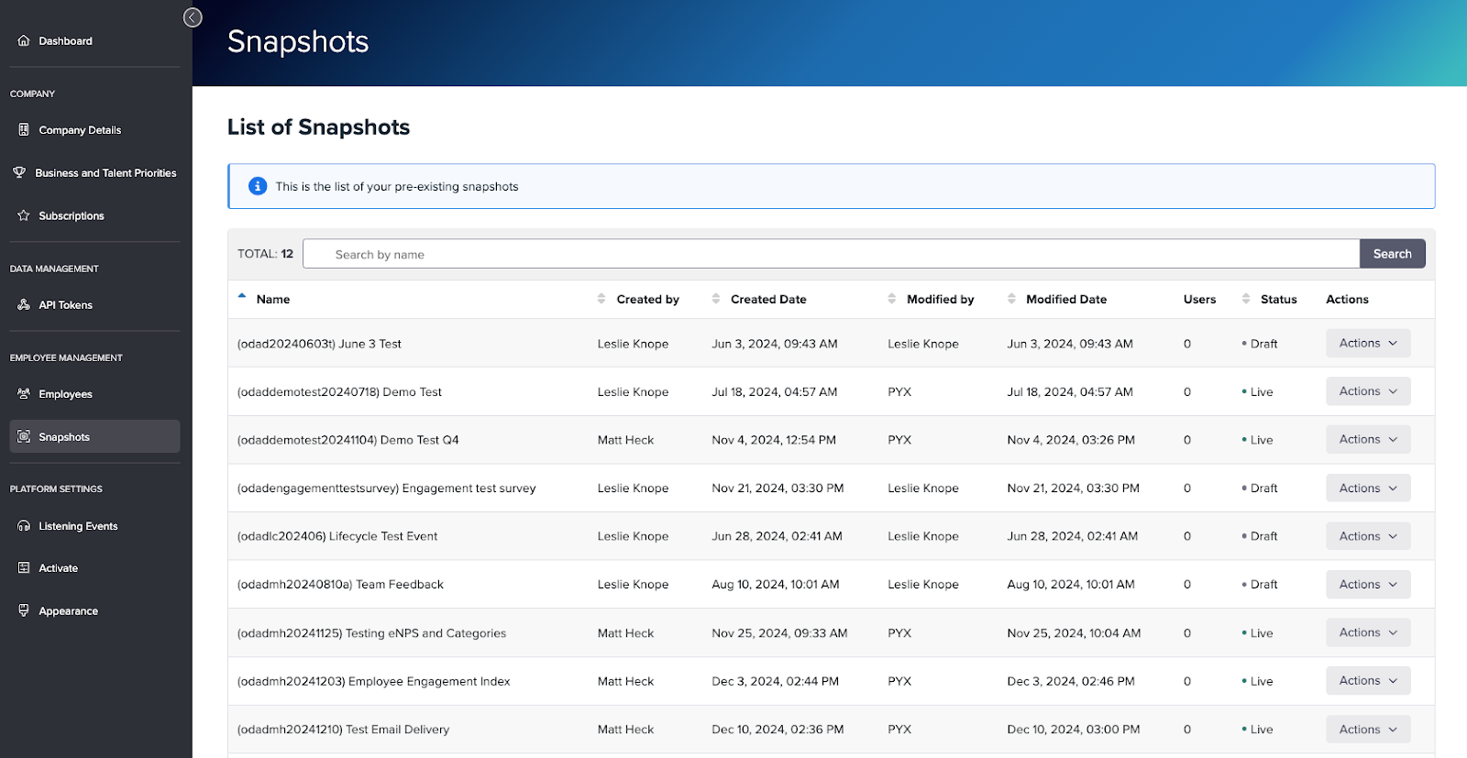Open Listening Events settings
This screenshot has width=1467, height=758.
[x=78, y=526]
